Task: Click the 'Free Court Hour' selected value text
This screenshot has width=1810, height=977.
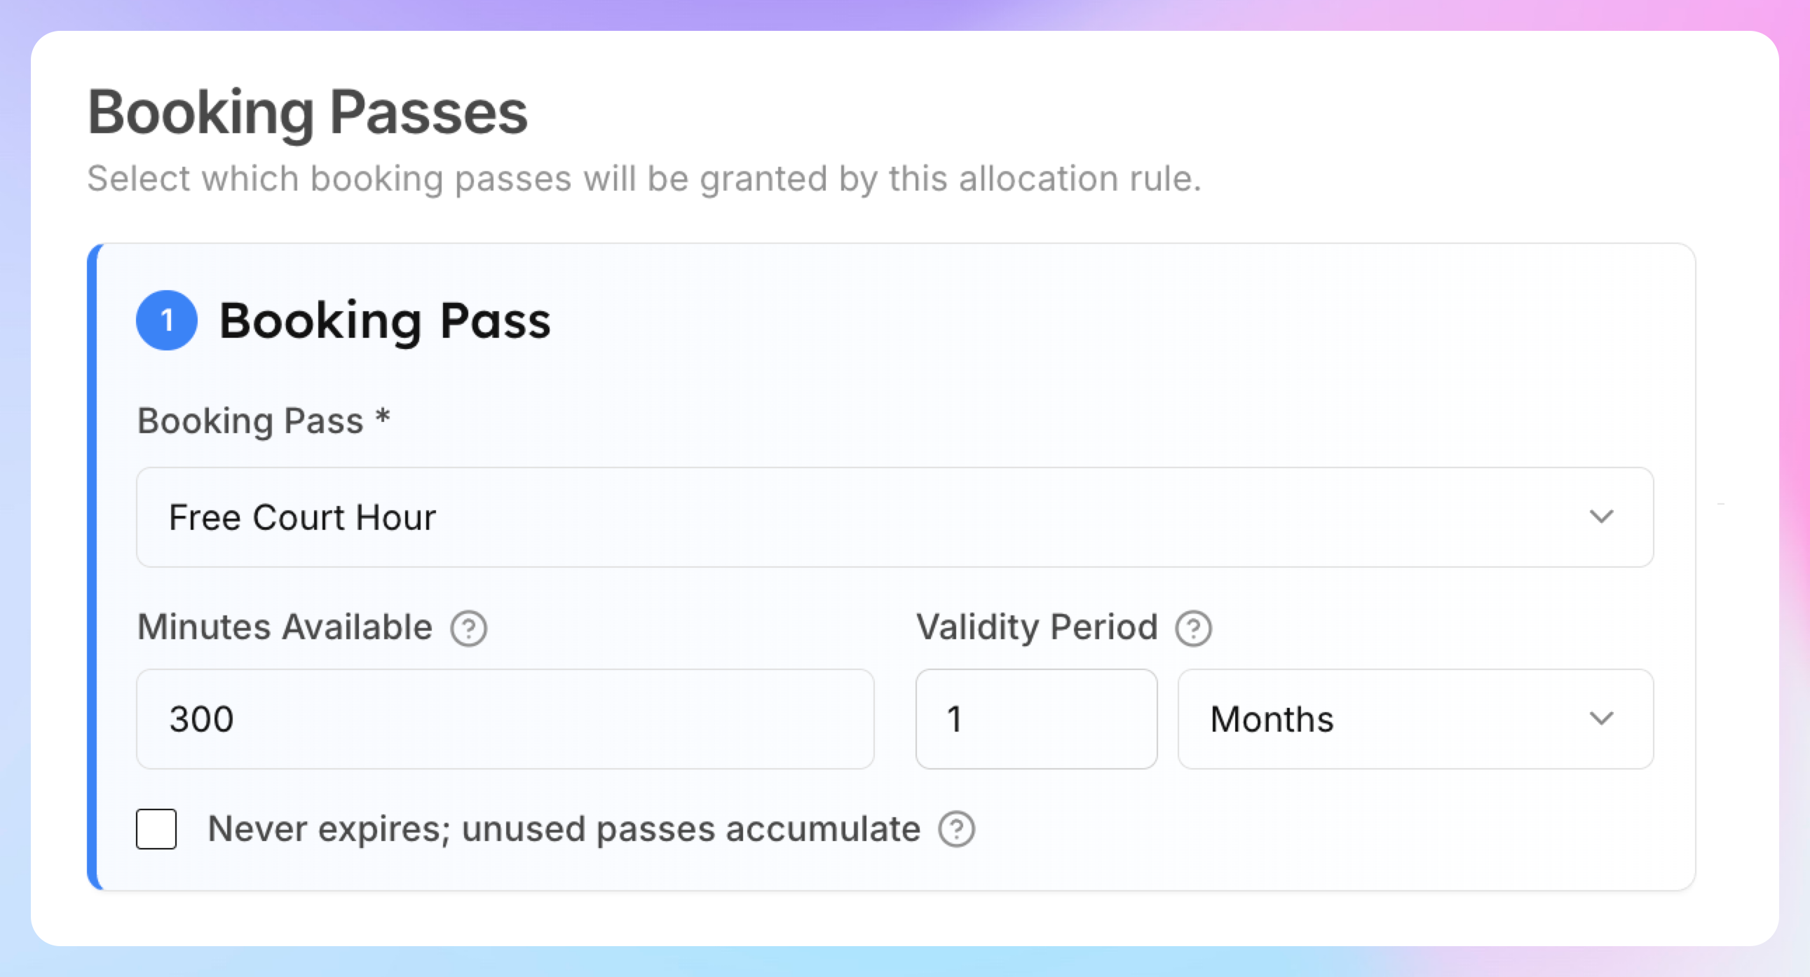Action: point(302,519)
